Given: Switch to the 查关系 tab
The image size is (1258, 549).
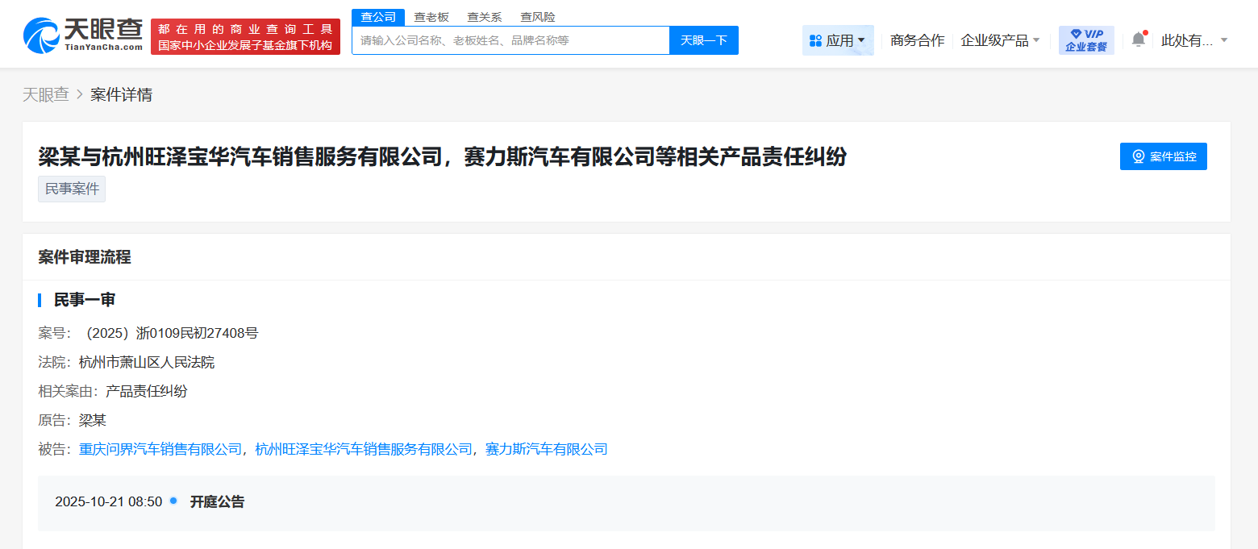Looking at the screenshot, I should 483,16.
